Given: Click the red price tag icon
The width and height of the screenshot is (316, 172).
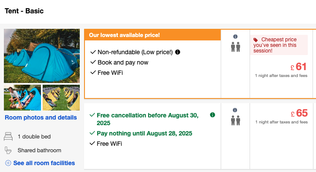Looking at the screenshot, I should point(256,40).
